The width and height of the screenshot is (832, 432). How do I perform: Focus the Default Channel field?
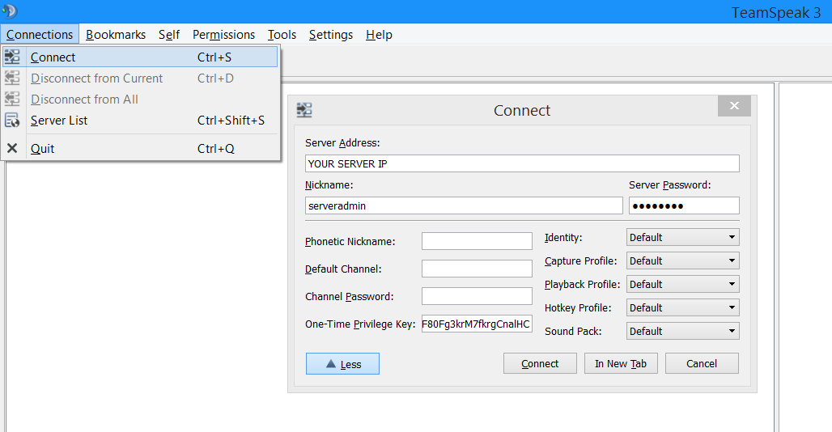point(477,269)
